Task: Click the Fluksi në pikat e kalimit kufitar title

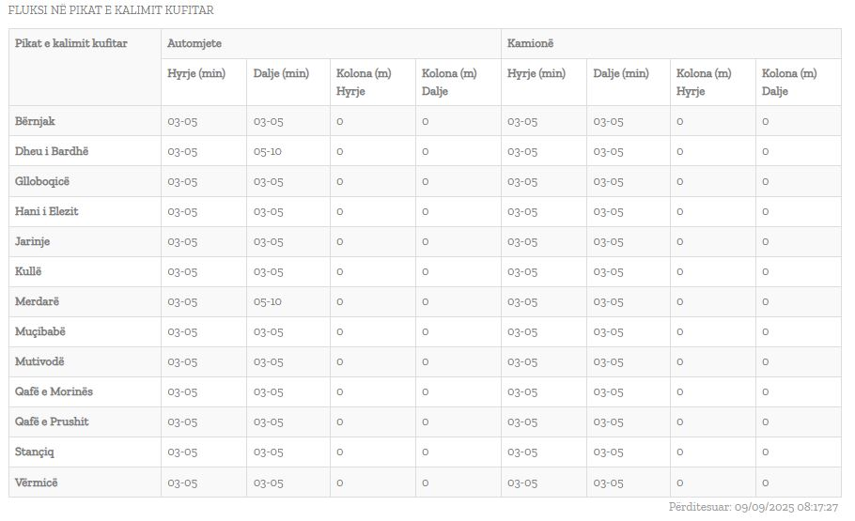Action: point(111,10)
